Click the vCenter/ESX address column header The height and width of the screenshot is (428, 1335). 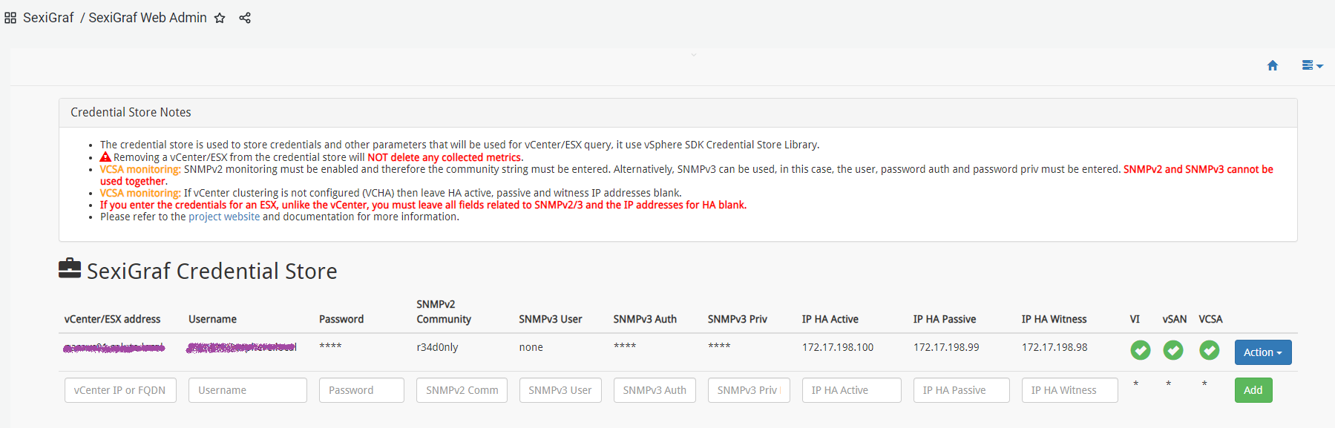tap(113, 319)
